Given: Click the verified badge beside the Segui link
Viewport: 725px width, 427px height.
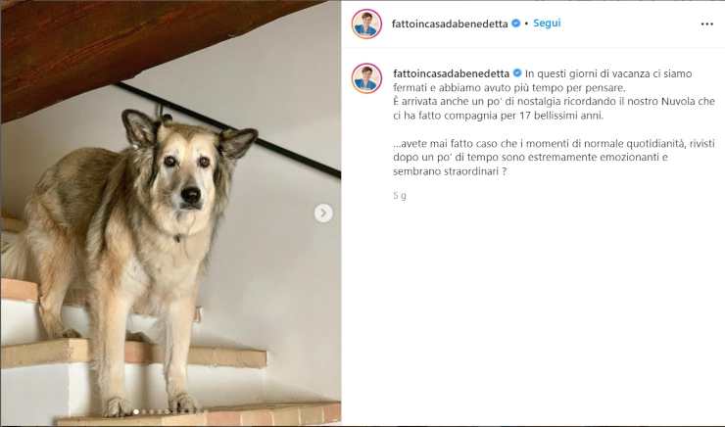Looking at the screenshot, I should 515,24.
